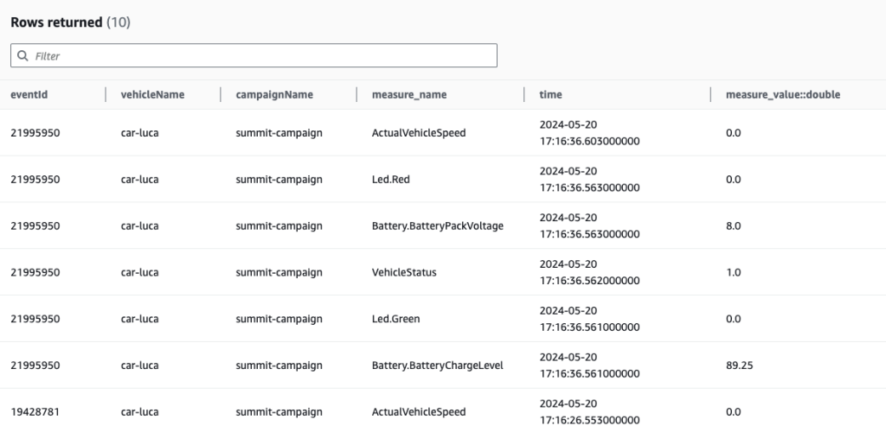Select the VehicleStatus measure name cell
Screen dimensions: 886x432
pyautogui.click(x=404, y=272)
